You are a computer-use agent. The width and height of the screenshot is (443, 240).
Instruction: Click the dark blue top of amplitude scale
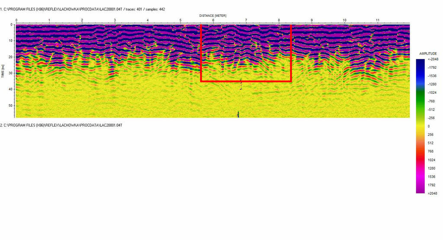[420, 63]
